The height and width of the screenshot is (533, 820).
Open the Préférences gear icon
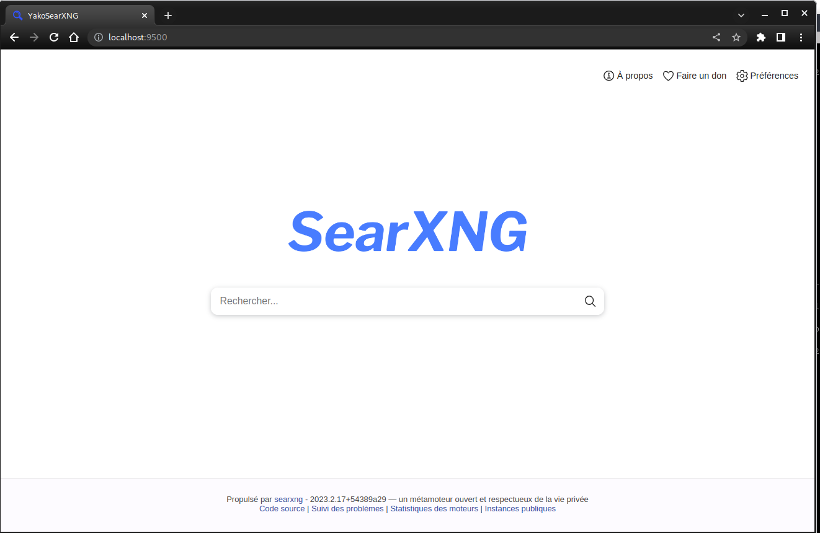point(742,76)
